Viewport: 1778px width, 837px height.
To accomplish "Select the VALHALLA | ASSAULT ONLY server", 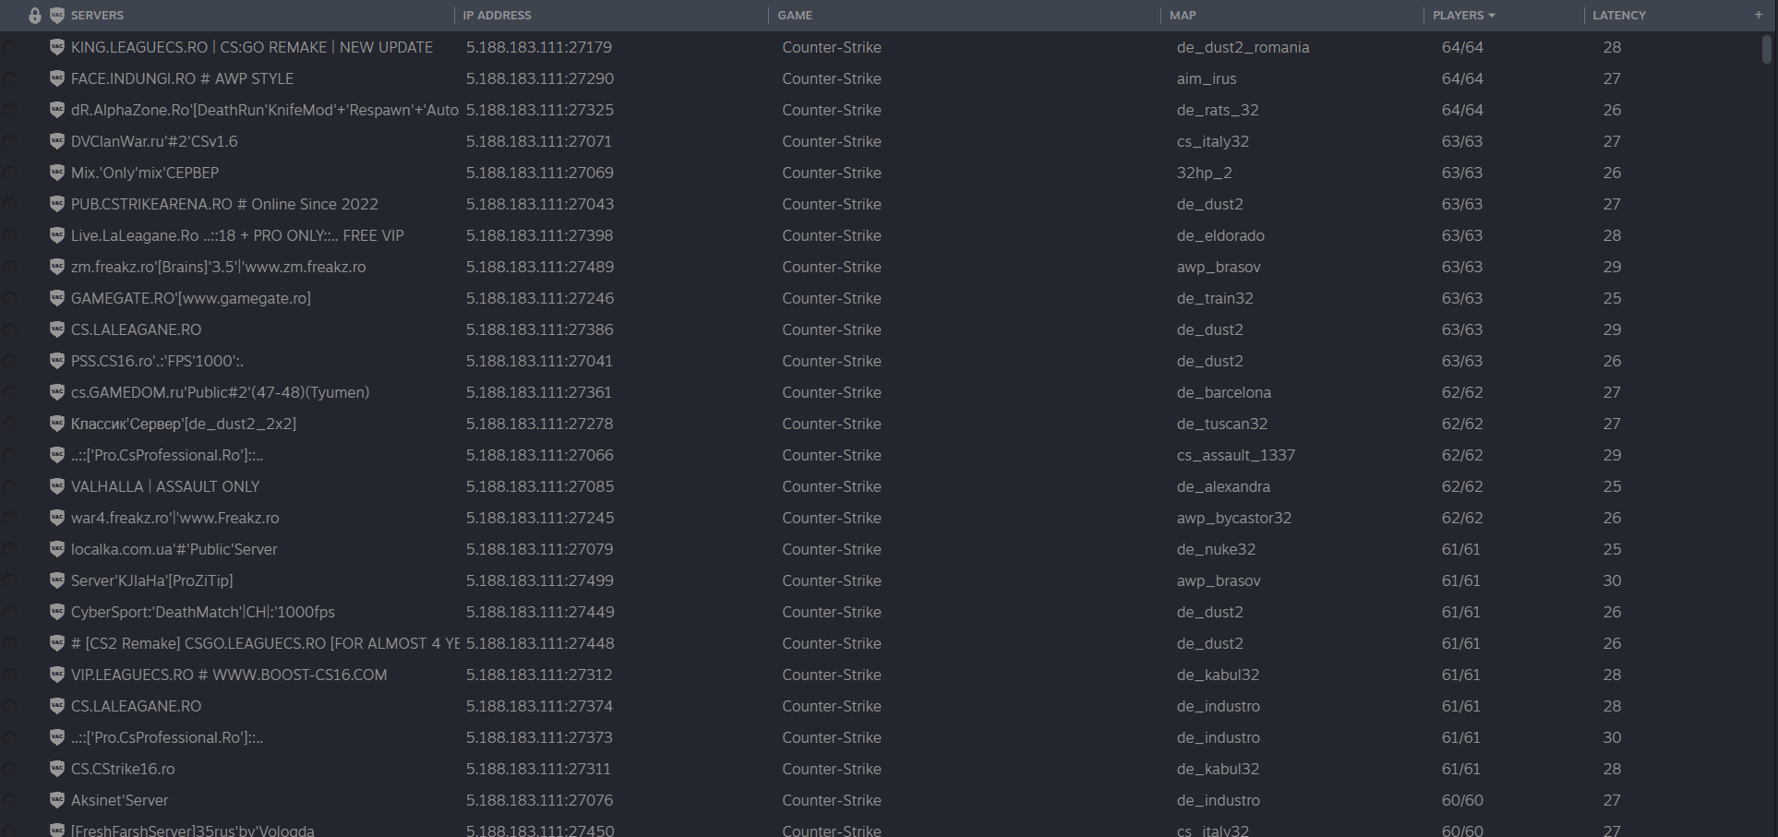I will [165, 486].
